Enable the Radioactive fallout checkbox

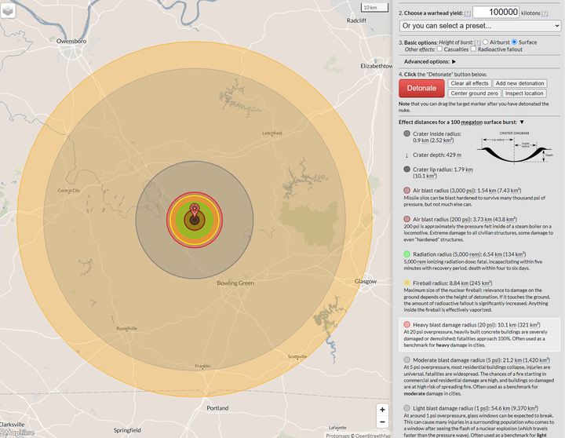tap(473, 49)
